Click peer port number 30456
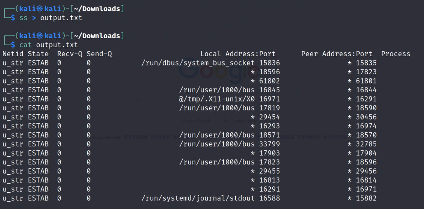This screenshot has width=424, height=209. pos(366,117)
